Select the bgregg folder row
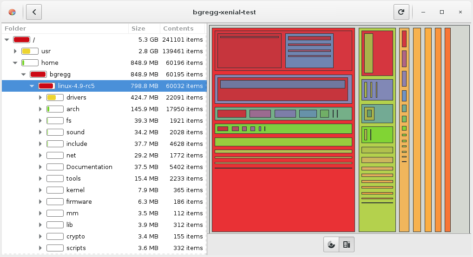473x257 pixels. (x=60, y=75)
